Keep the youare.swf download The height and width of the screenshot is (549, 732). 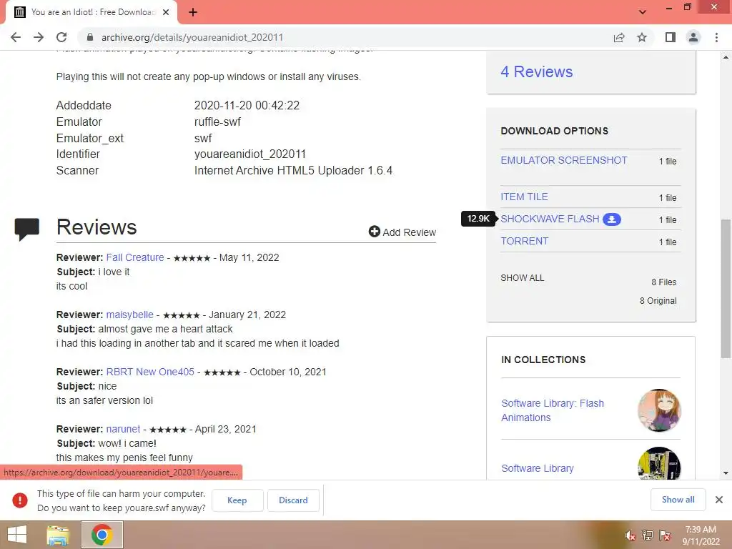pyautogui.click(x=237, y=500)
